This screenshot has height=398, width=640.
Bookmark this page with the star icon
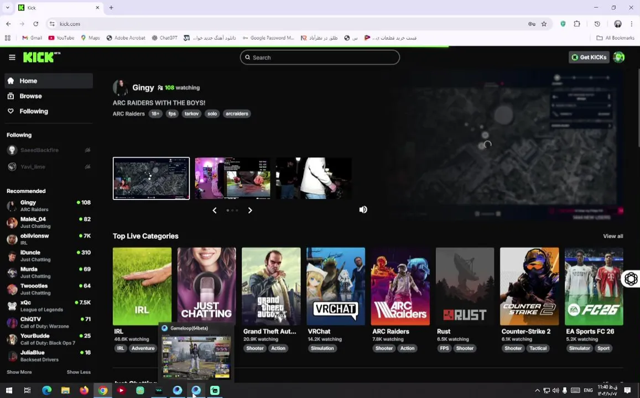(544, 24)
